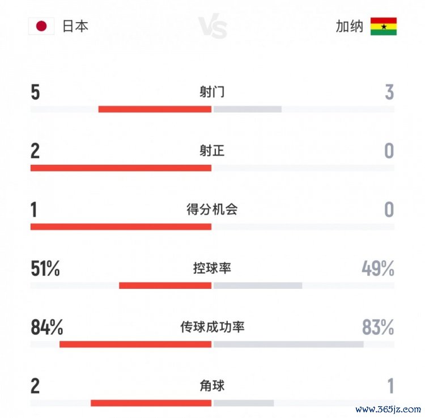Click the 射门 stat label
This screenshot has width=425, height=418.
pyautogui.click(x=212, y=92)
